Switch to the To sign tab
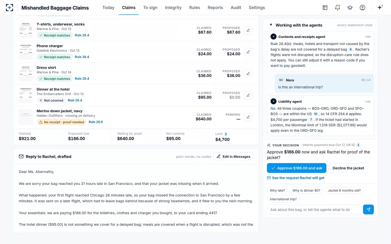 (150, 8)
